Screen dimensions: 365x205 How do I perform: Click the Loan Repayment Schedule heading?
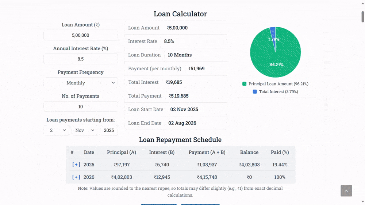click(x=180, y=140)
